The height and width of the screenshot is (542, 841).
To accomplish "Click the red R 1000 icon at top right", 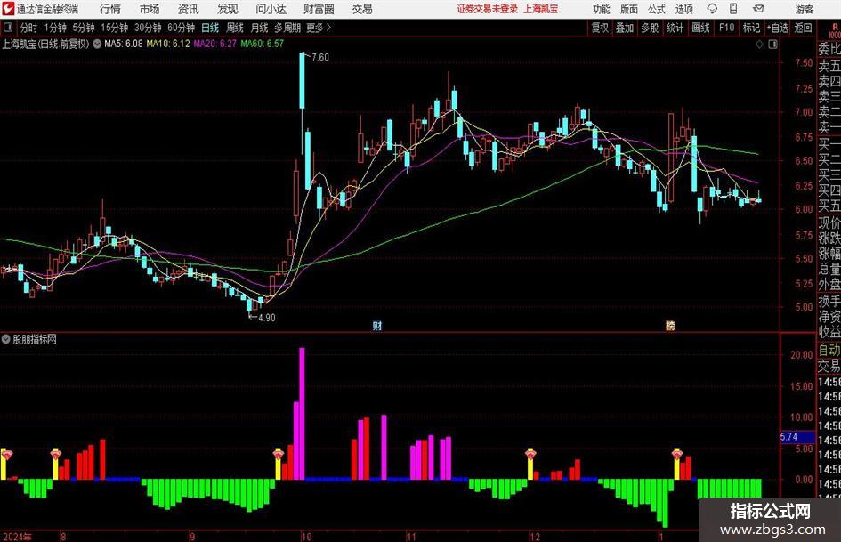I will (x=834, y=30).
